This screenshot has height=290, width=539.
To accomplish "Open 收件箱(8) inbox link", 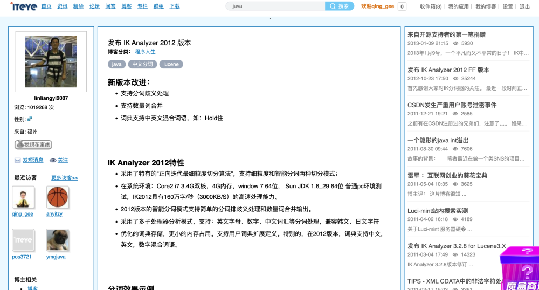I will (x=431, y=6).
